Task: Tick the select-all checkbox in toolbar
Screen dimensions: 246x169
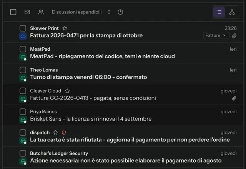Action: tap(13, 12)
